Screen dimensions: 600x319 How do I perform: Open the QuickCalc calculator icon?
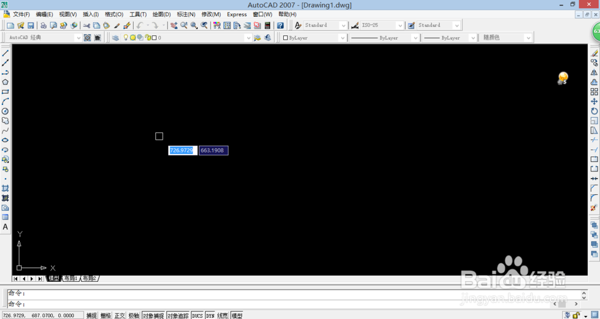pyautogui.click(x=268, y=26)
